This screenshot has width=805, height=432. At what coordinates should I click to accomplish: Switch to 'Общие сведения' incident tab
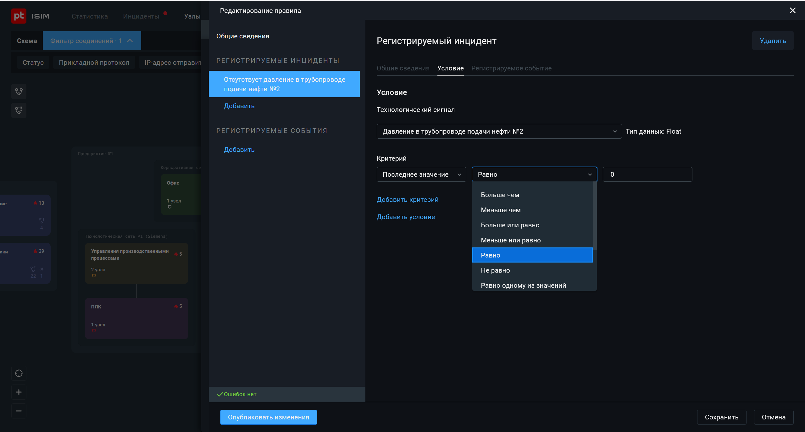click(x=403, y=68)
